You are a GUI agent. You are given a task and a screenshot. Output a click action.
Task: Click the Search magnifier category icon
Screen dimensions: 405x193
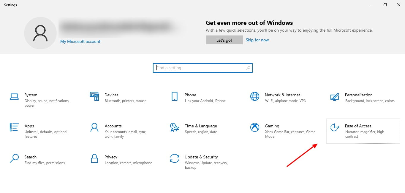14,158
